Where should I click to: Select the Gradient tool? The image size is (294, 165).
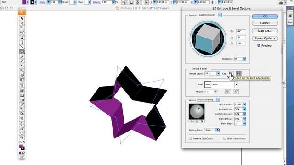tap(22, 100)
